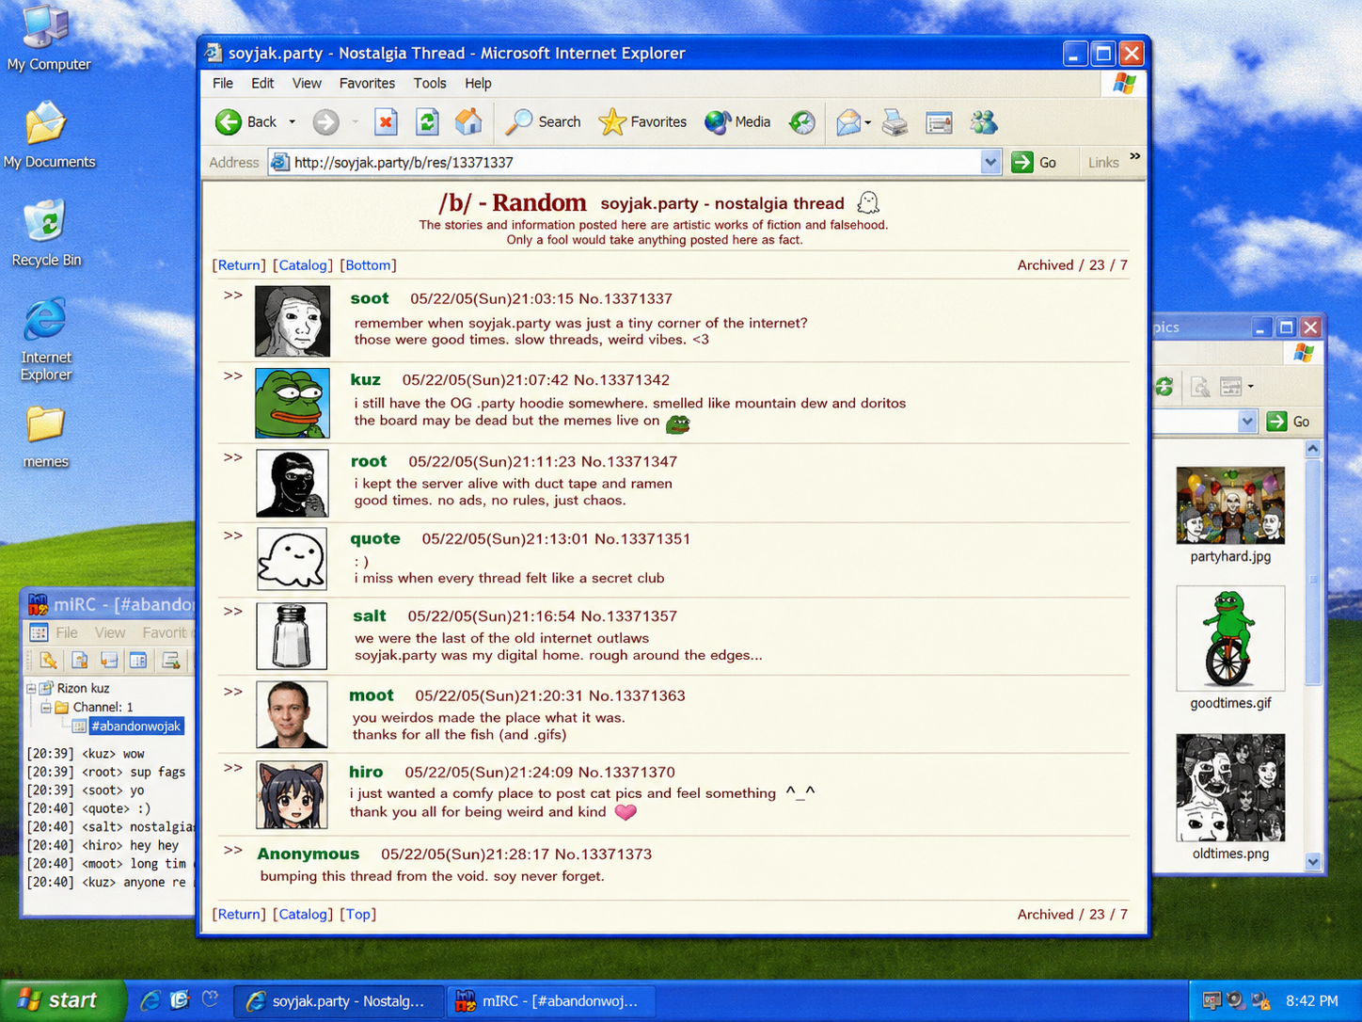Image resolution: width=1362 pixels, height=1022 pixels.
Task: Refresh the soyjak.party page
Action: pos(427,122)
